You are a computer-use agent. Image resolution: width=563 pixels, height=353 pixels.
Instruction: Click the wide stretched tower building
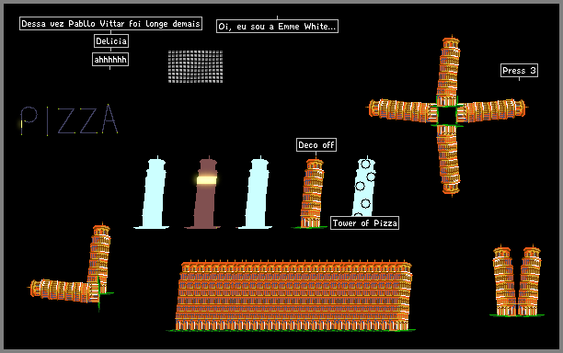tap(293, 296)
